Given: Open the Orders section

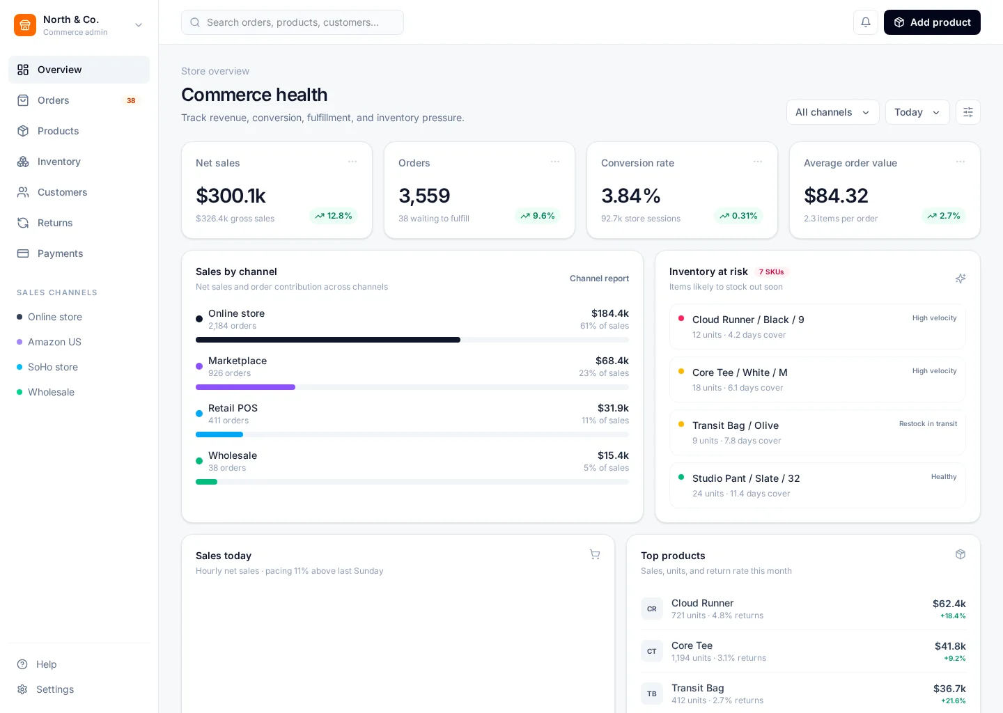Looking at the screenshot, I should pyautogui.click(x=79, y=100).
